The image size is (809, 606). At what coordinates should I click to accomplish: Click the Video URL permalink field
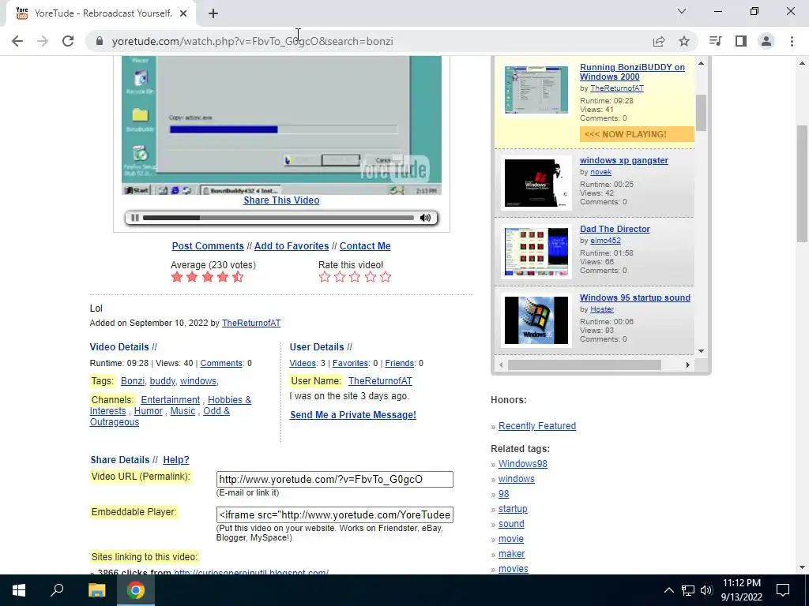pos(335,479)
